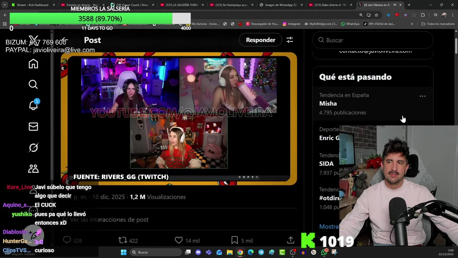Screen dimensions: 458x258
Task: Open Messages envelope icon in sidebar
Action: (33, 126)
